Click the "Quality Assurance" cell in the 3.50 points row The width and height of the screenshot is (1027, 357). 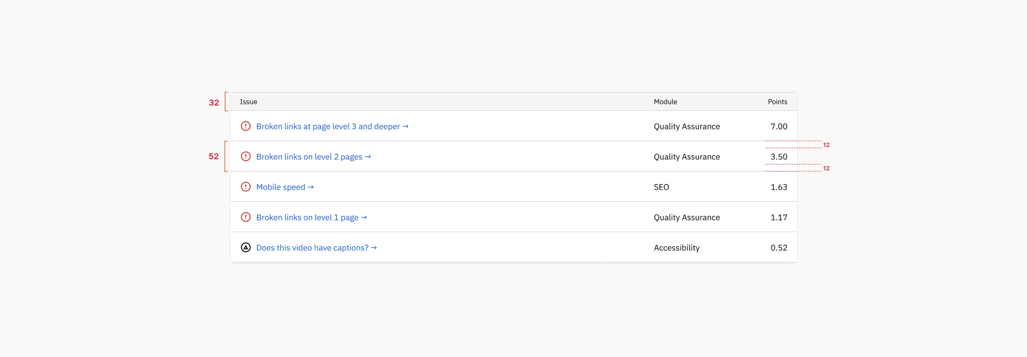pos(687,157)
